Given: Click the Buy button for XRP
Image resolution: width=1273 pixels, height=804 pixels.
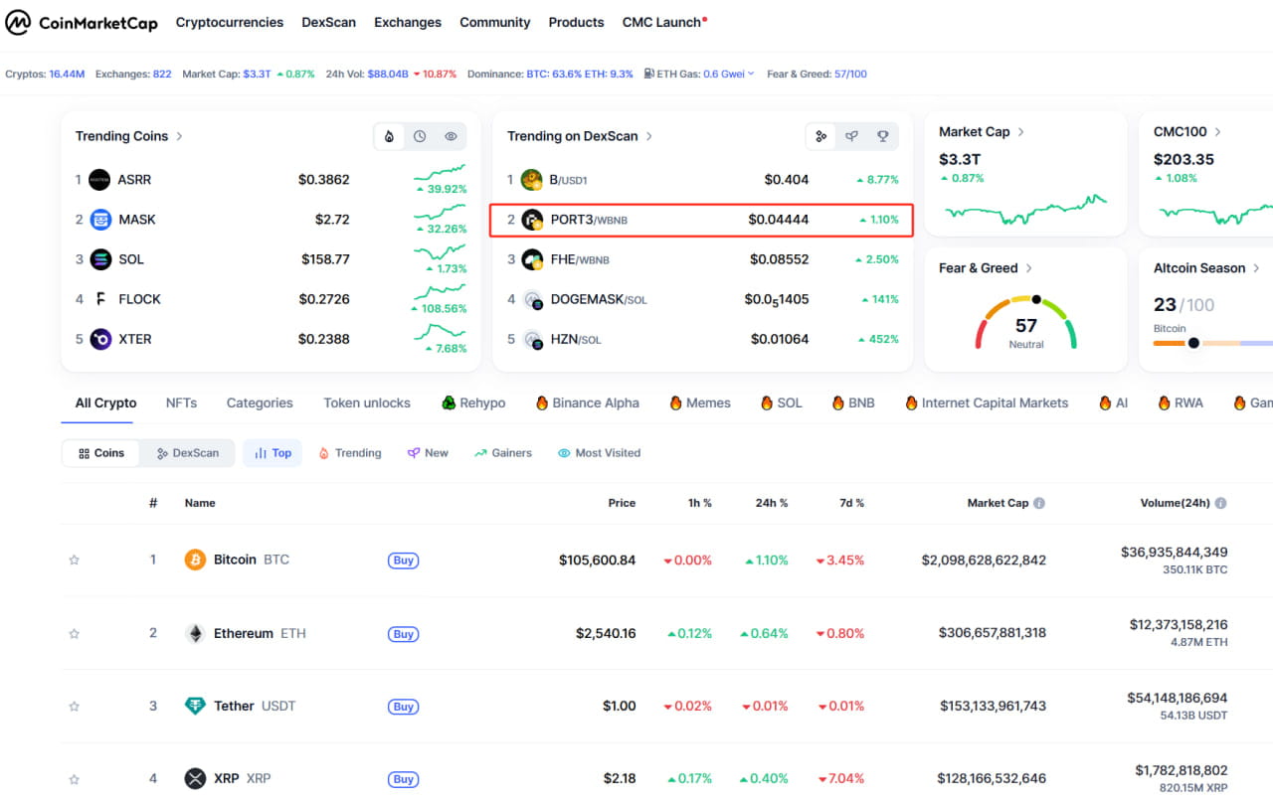Looking at the screenshot, I should pyautogui.click(x=403, y=779).
